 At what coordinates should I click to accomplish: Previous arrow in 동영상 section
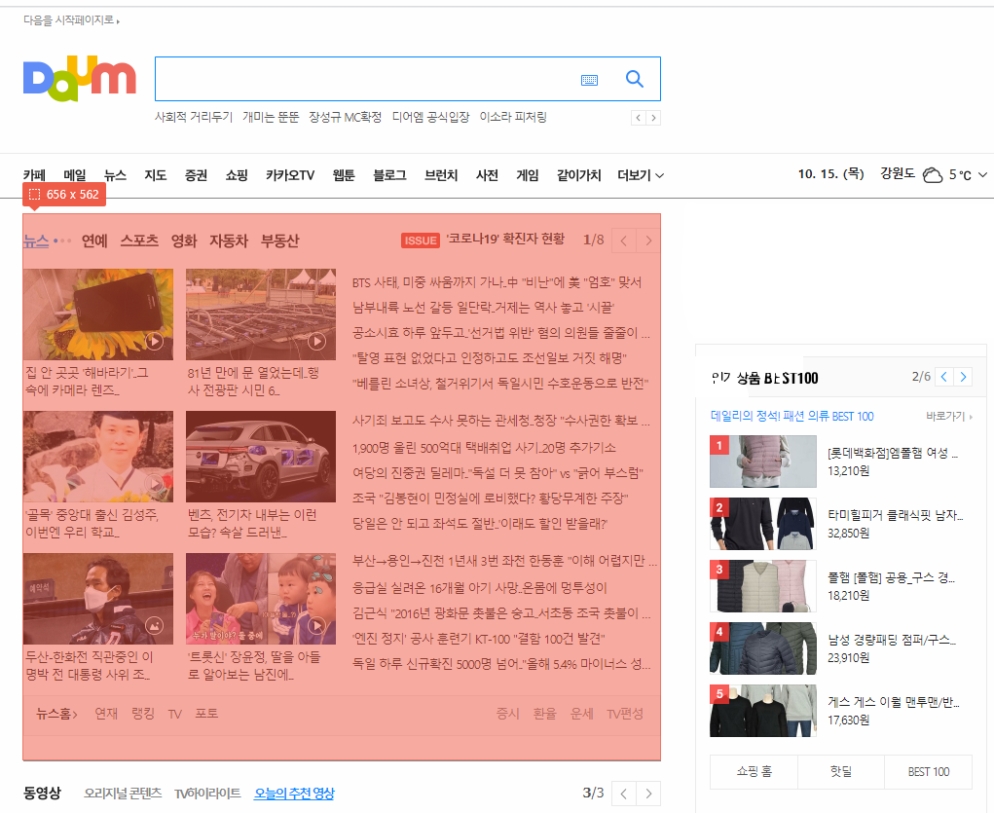tap(624, 794)
